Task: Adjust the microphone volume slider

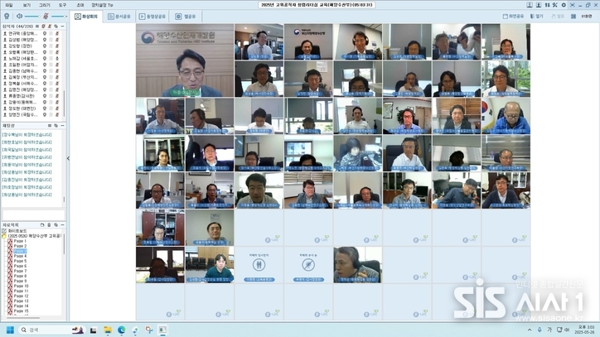Action: point(59,16)
